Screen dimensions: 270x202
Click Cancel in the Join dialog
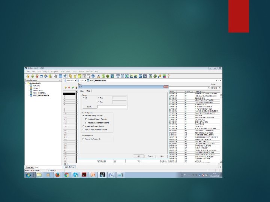(x=150, y=156)
